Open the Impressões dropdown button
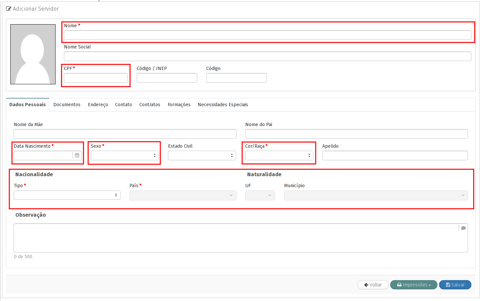 pyautogui.click(x=413, y=285)
